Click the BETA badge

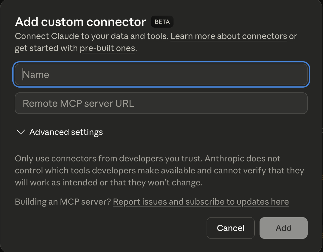coord(162,22)
